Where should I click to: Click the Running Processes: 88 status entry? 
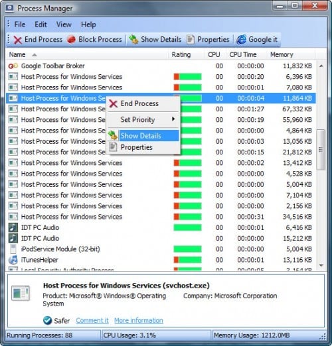click(x=39, y=335)
